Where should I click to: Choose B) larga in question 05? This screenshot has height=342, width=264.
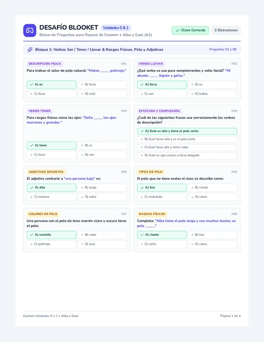point(102,188)
